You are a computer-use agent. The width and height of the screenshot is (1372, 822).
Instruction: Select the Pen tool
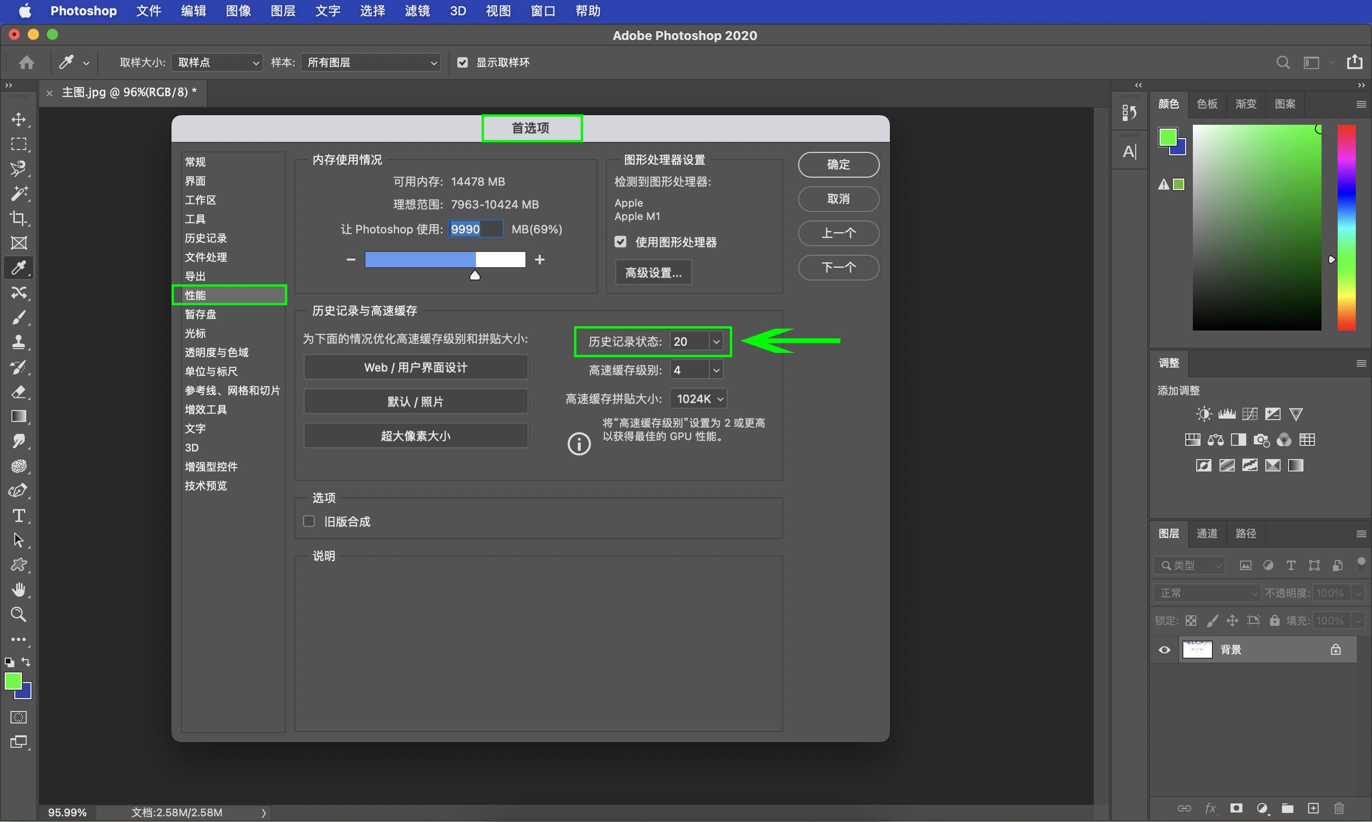click(19, 491)
